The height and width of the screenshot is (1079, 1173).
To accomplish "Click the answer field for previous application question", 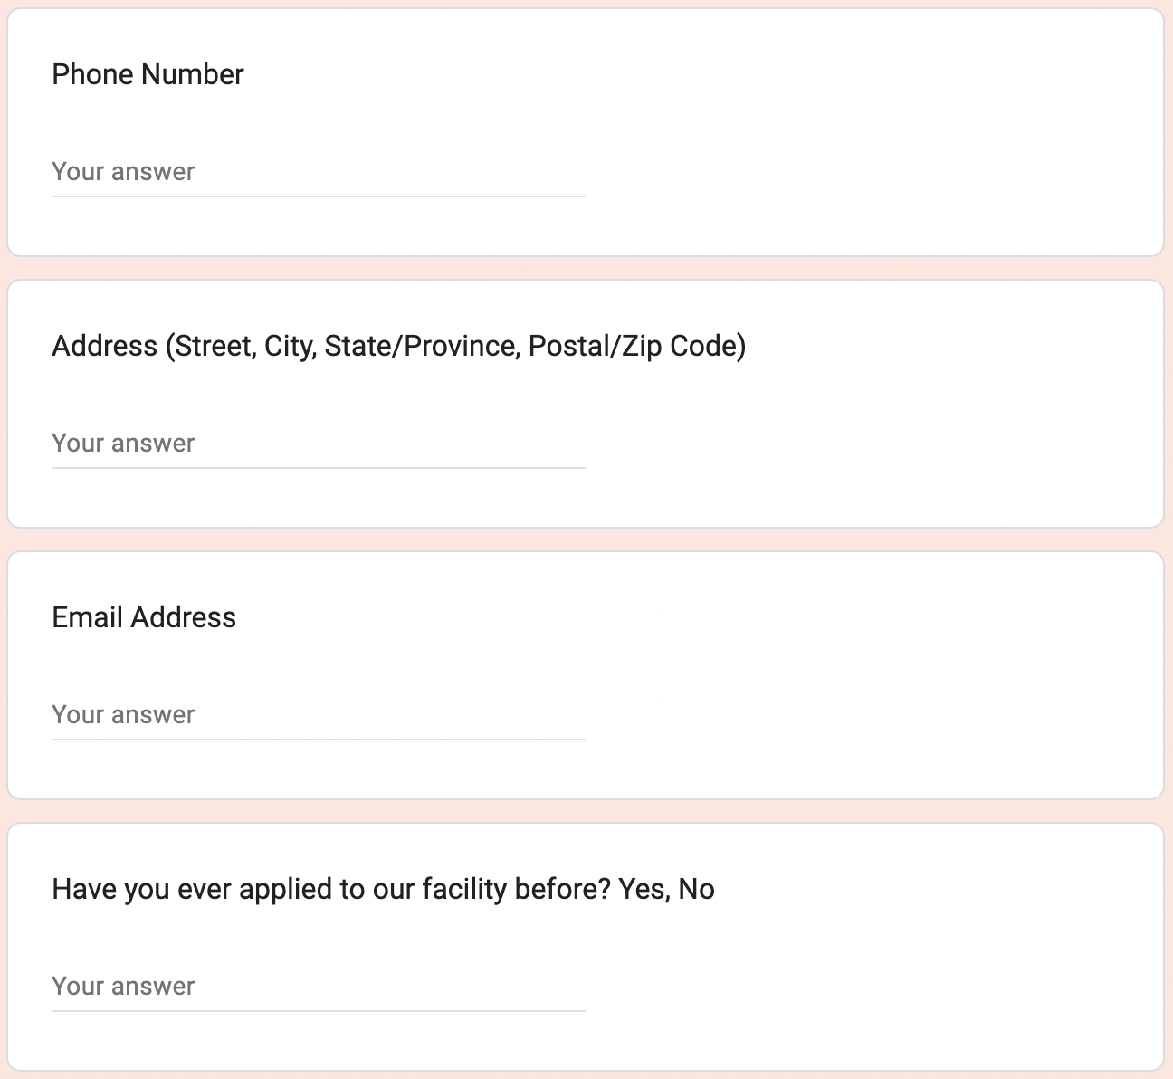I will pyautogui.click(x=318, y=987).
